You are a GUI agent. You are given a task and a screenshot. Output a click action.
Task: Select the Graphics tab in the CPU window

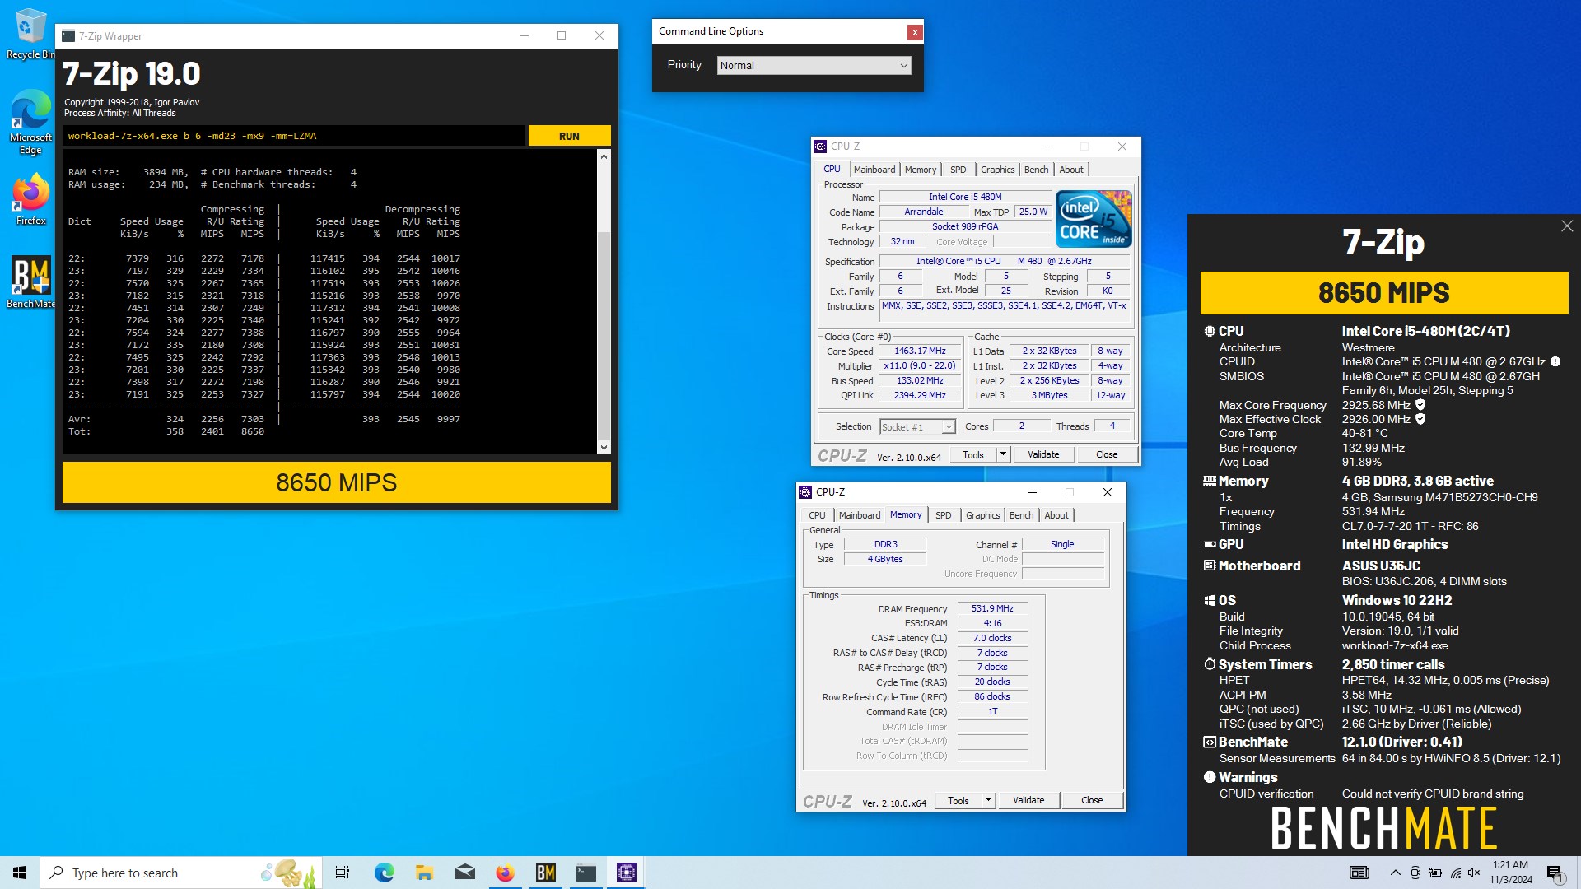997,170
